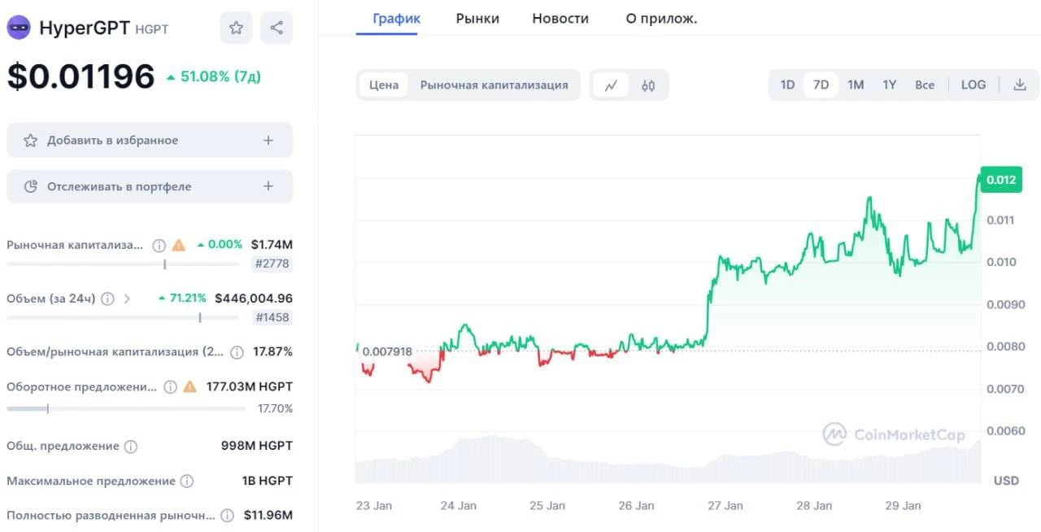Open the Новости tab
Viewport: 1041px width, 532px height.
560,18
